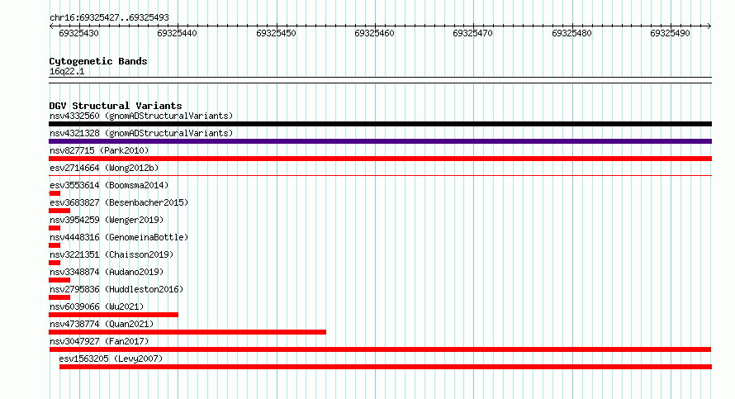Click short red bar under nsv4448316
The width and height of the screenshot is (735, 399).
tap(55, 245)
